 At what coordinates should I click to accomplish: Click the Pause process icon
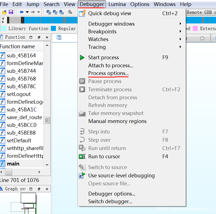point(82,81)
